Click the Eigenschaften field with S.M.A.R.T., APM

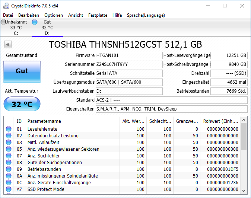coord(172,109)
